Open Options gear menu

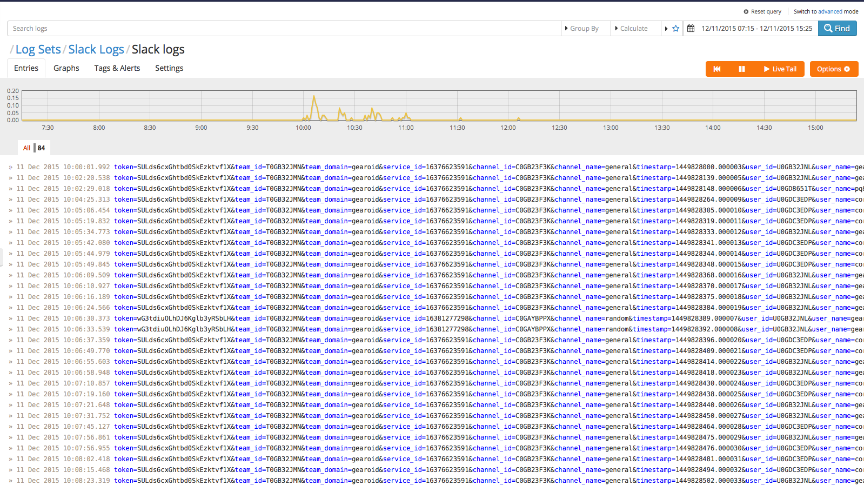833,69
